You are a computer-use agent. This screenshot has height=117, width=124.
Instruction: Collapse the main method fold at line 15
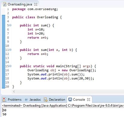(x=11, y=66)
